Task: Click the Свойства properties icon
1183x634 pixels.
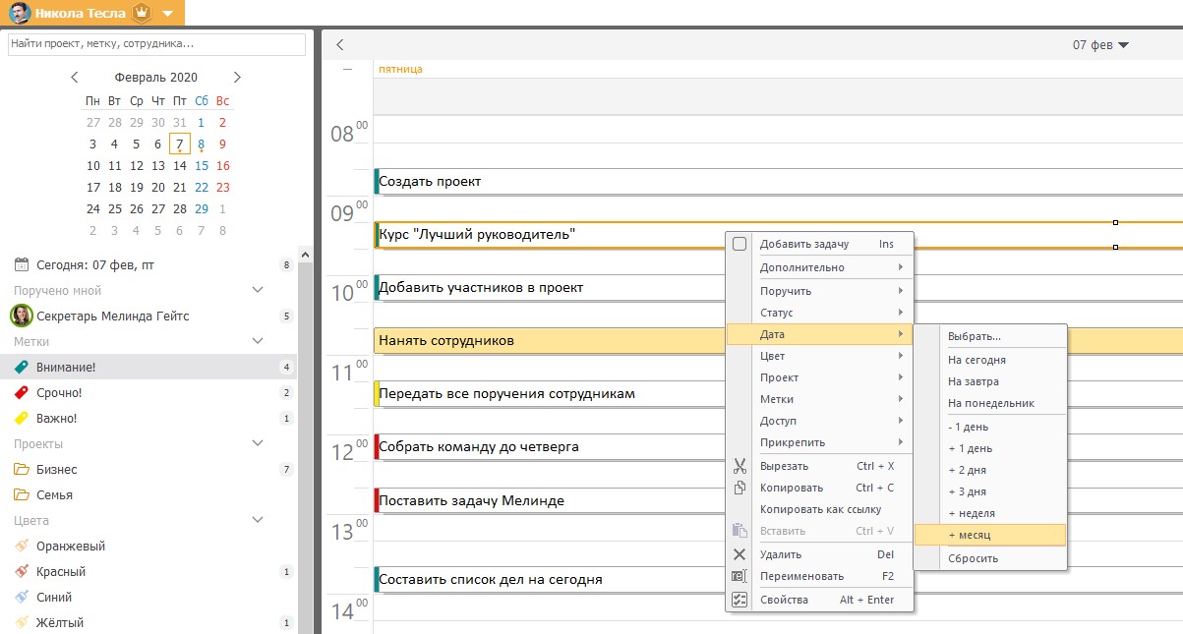Action: [x=739, y=600]
